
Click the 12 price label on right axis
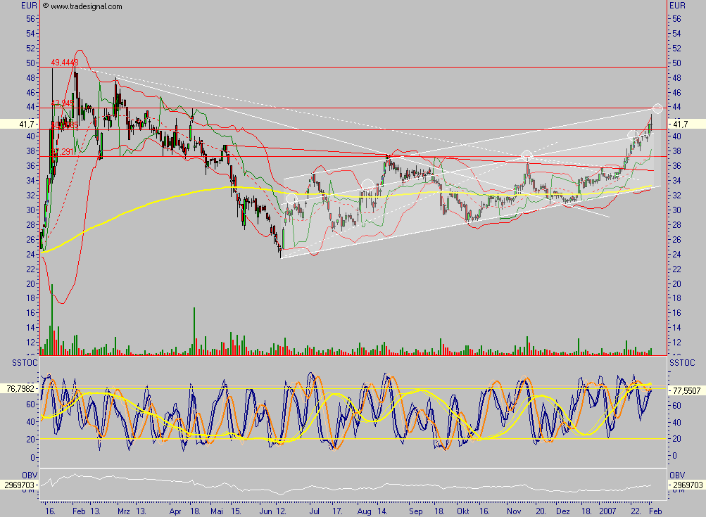coord(676,343)
